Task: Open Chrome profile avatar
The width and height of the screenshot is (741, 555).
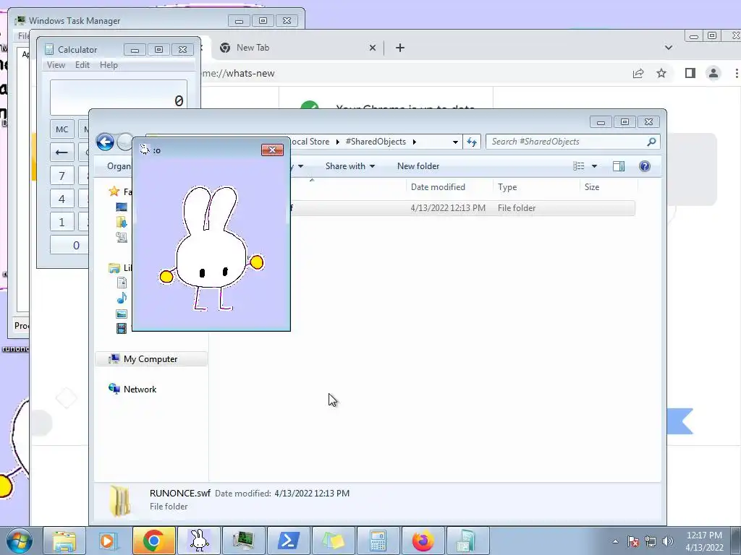Action: tap(713, 73)
